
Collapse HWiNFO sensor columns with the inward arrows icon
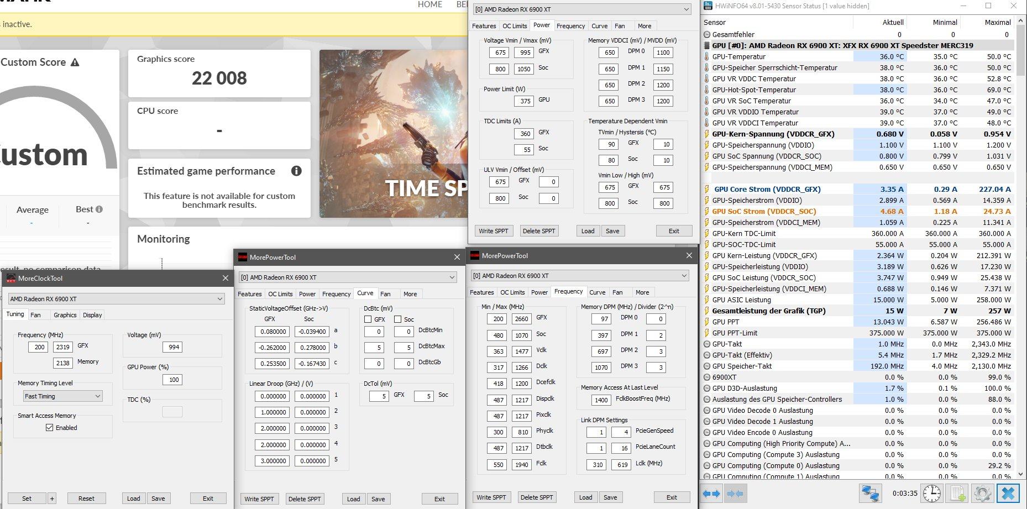click(735, 494)
